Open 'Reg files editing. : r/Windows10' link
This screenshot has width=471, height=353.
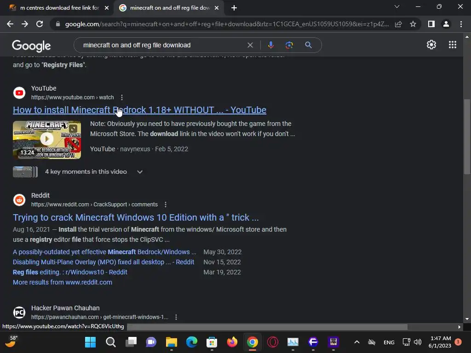(x=70, y=272)
